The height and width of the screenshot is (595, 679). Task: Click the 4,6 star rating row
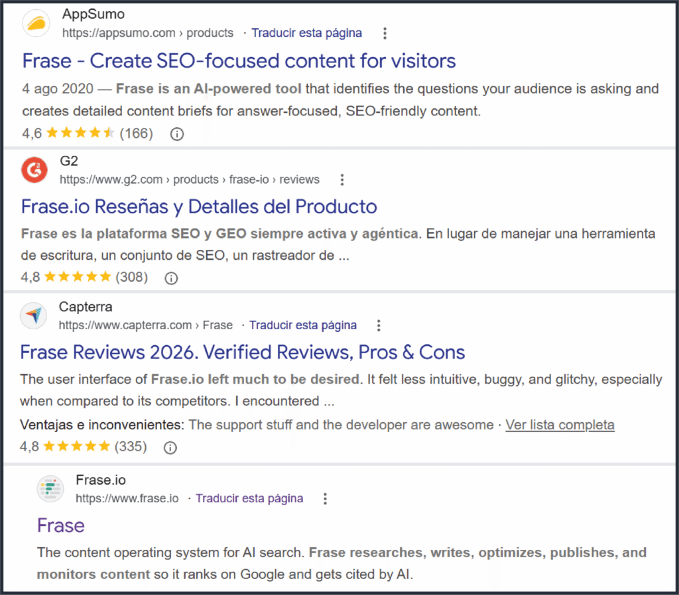(88, 133)
